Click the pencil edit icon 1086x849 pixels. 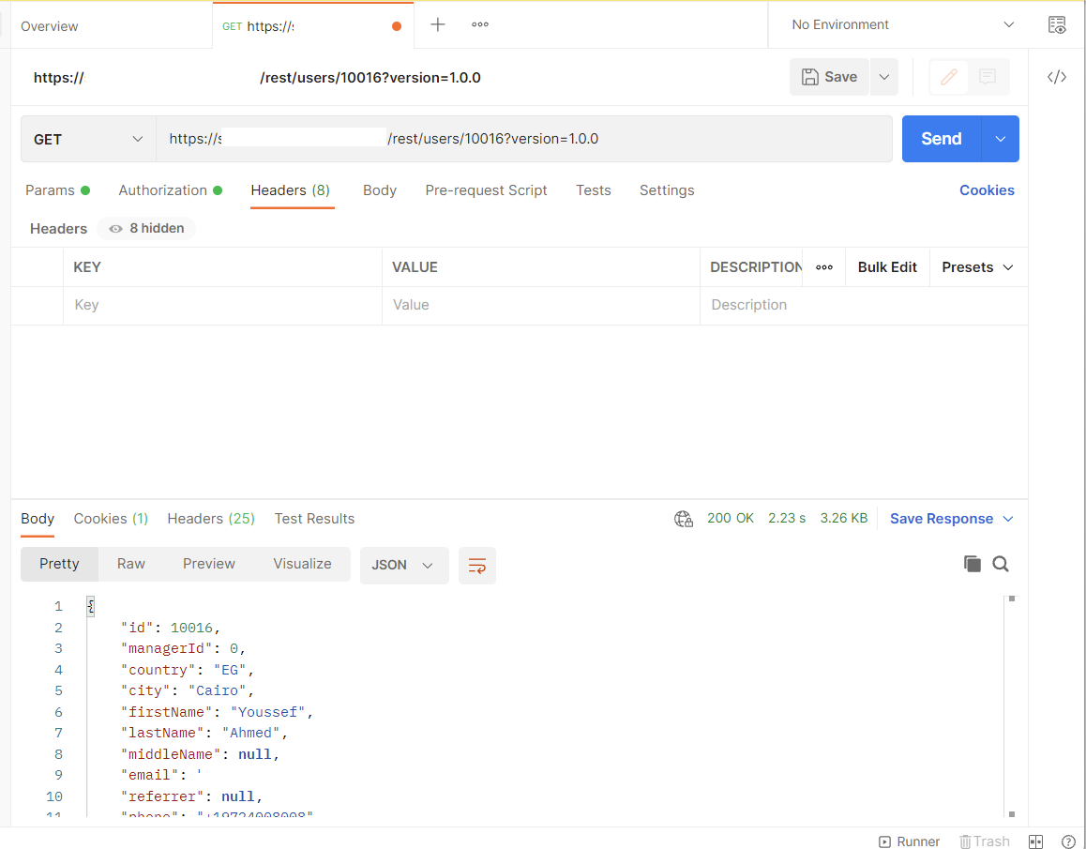coord(948,77)
